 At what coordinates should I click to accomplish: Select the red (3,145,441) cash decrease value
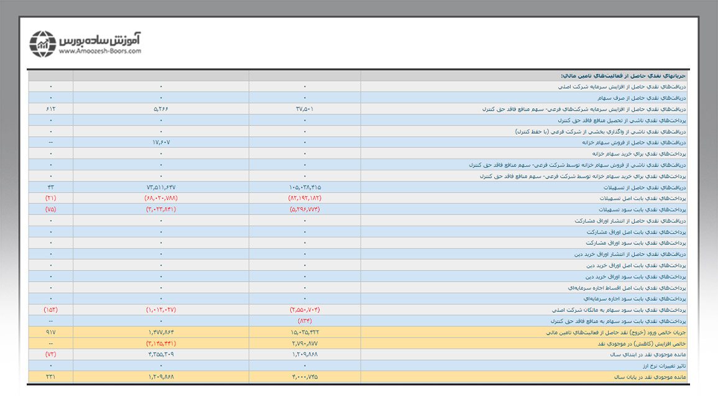pyautogui.click(x=161, y=343)
